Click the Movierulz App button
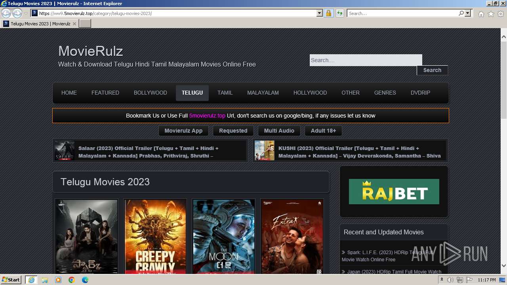 183,131
